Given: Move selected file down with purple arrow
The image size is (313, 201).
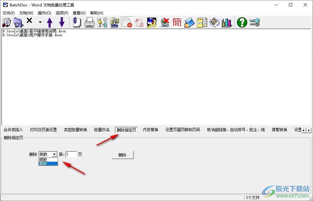Looking at the screenshot, I should (x=62, y=22).
